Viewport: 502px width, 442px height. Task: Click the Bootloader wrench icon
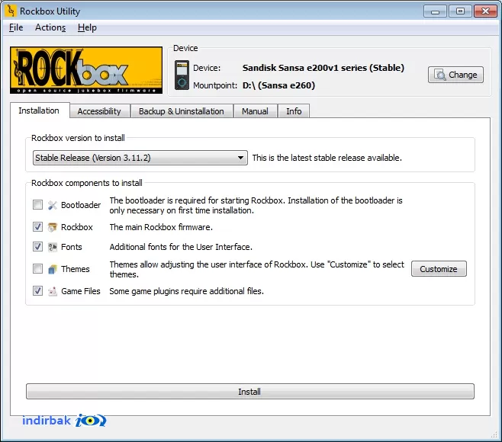pyautogui.click(x=52, y=205)
